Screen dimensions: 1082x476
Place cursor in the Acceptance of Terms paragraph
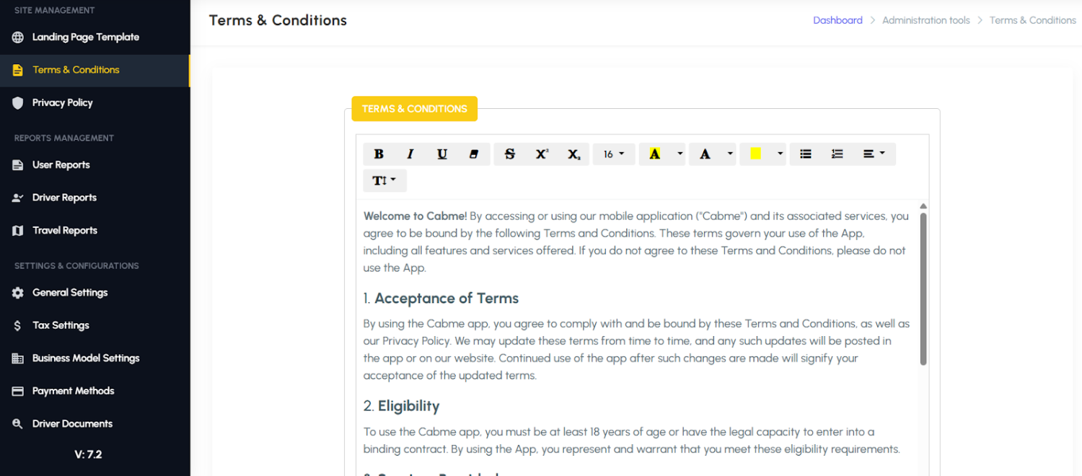click(x=636, y=350)
